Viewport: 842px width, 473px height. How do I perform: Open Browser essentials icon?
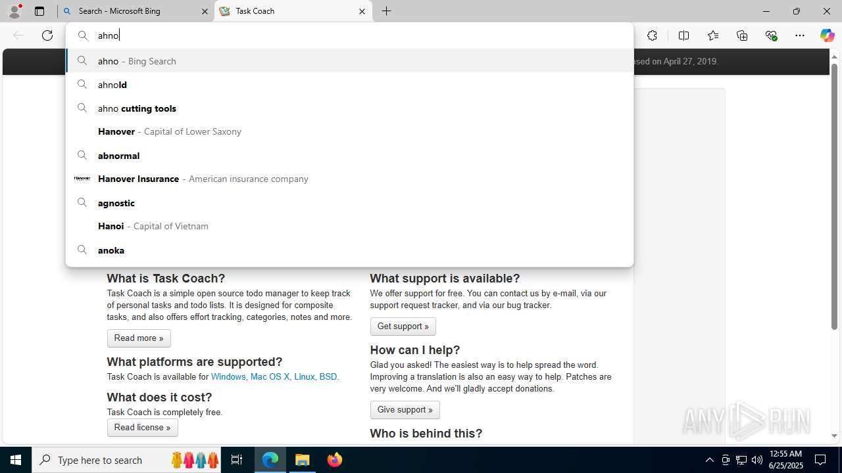coord(771,35)
